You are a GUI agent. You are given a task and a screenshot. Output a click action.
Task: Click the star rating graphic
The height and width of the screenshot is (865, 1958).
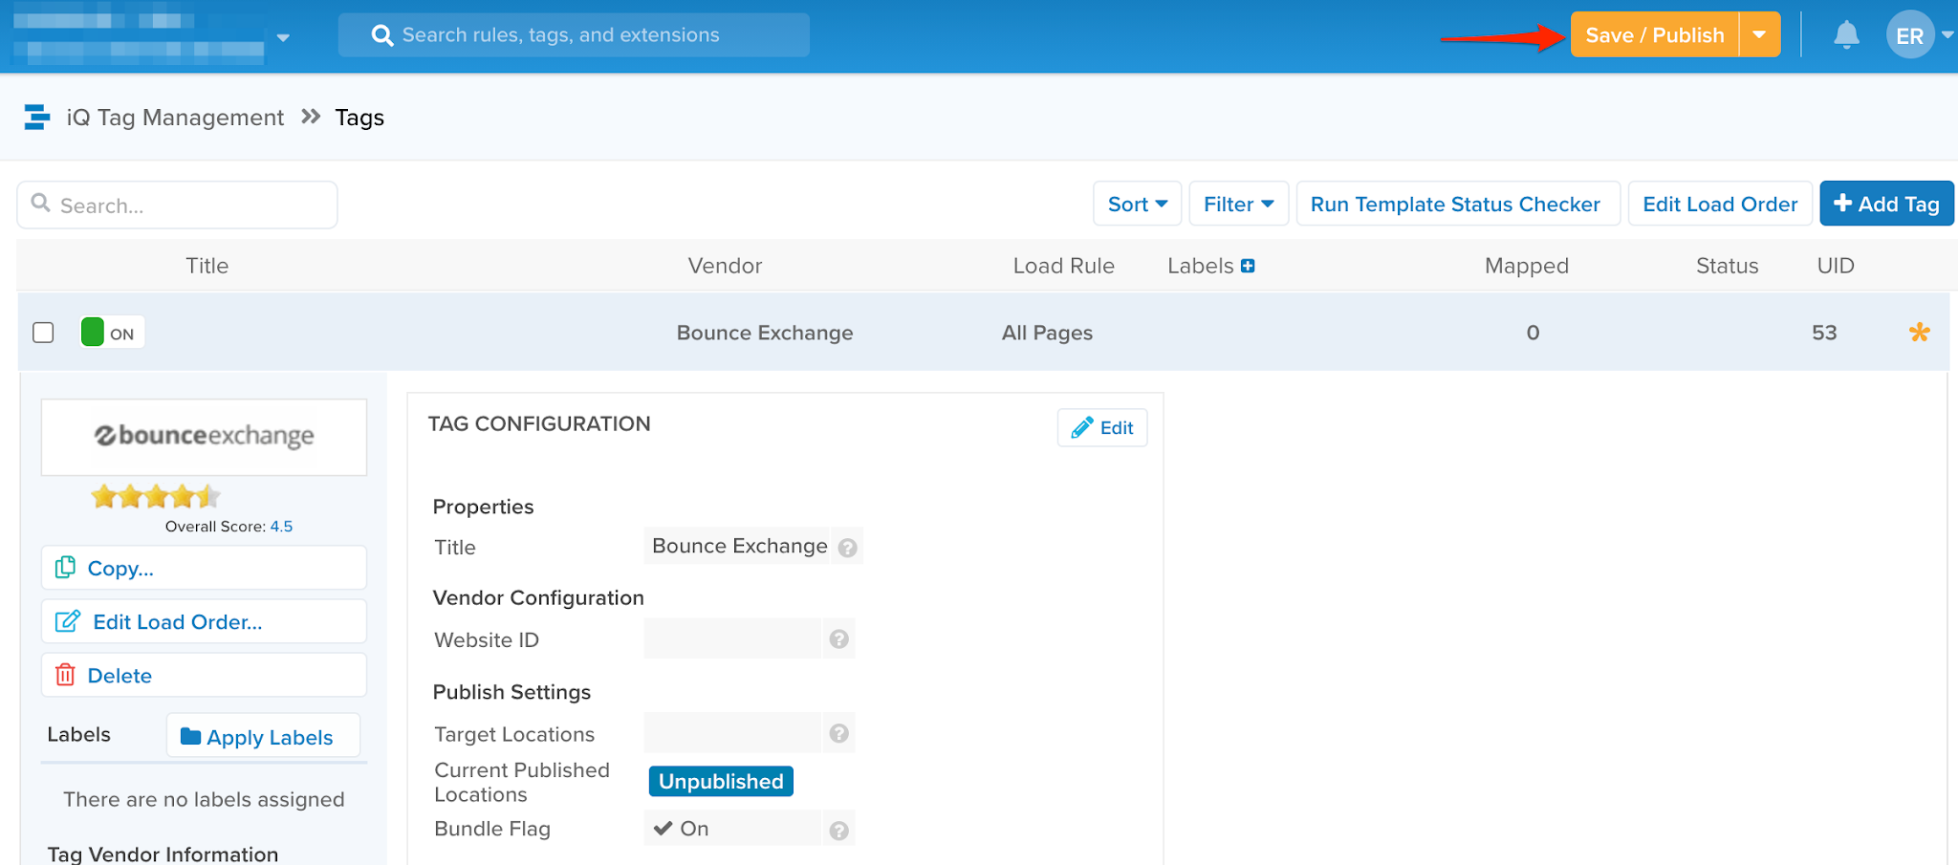point(156,496)
